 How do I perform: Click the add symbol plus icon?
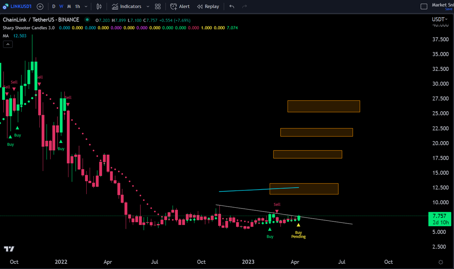click(x=40, y=6)
